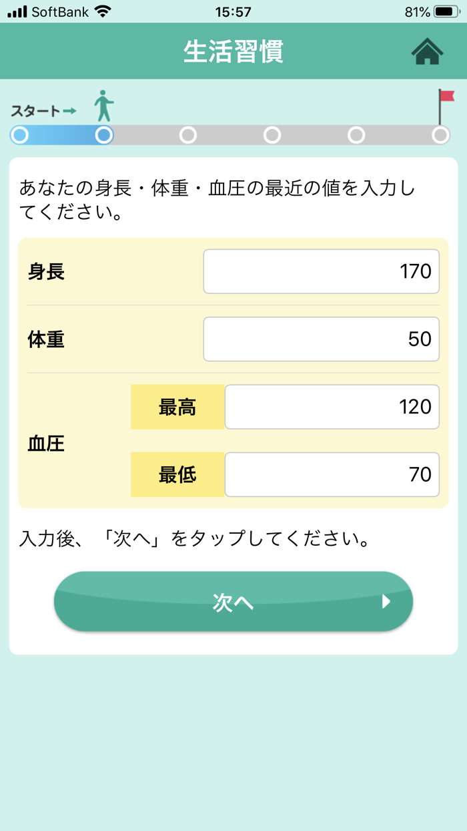467x831 pixels.
Task: Tap the 最低 blood pressure field showing 70
Action: [332, 474]
